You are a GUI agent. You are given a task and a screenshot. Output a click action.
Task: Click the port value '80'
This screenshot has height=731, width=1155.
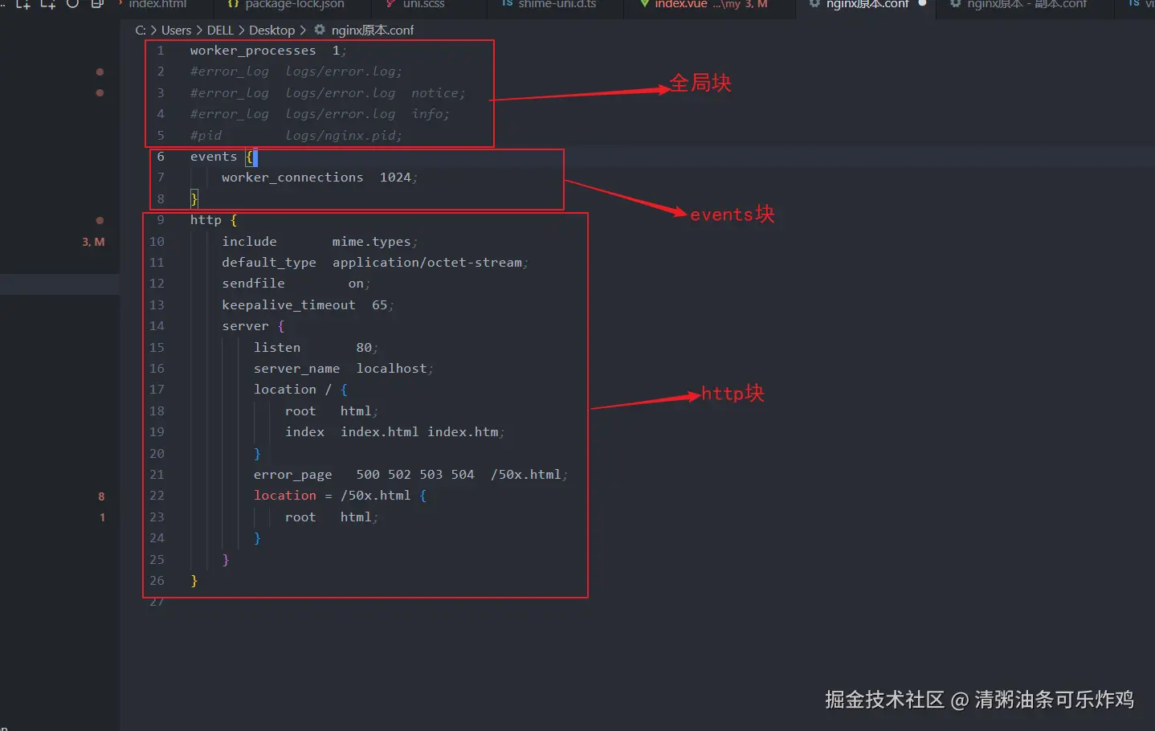click(364, 348)
